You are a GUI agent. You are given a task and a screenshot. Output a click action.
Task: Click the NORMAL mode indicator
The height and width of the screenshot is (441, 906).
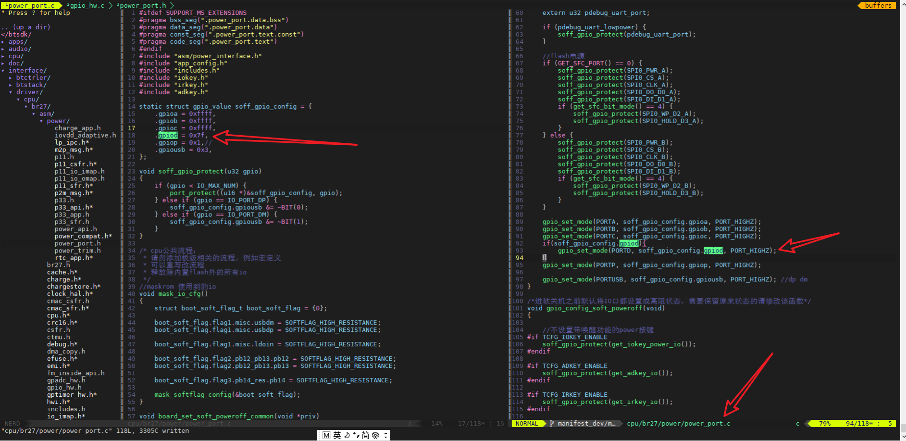point(527,424)
